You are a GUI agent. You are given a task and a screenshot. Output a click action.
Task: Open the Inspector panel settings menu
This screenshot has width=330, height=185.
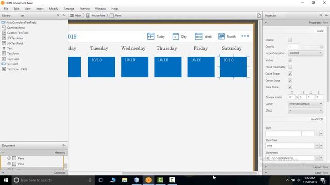pyautogui.click(x=327, y=15)
